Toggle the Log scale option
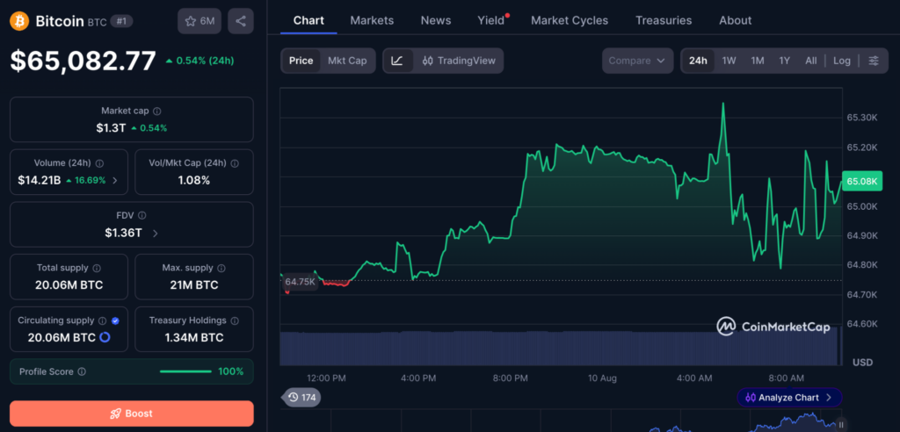Screen dimensions: 900x432 point(841,61)
